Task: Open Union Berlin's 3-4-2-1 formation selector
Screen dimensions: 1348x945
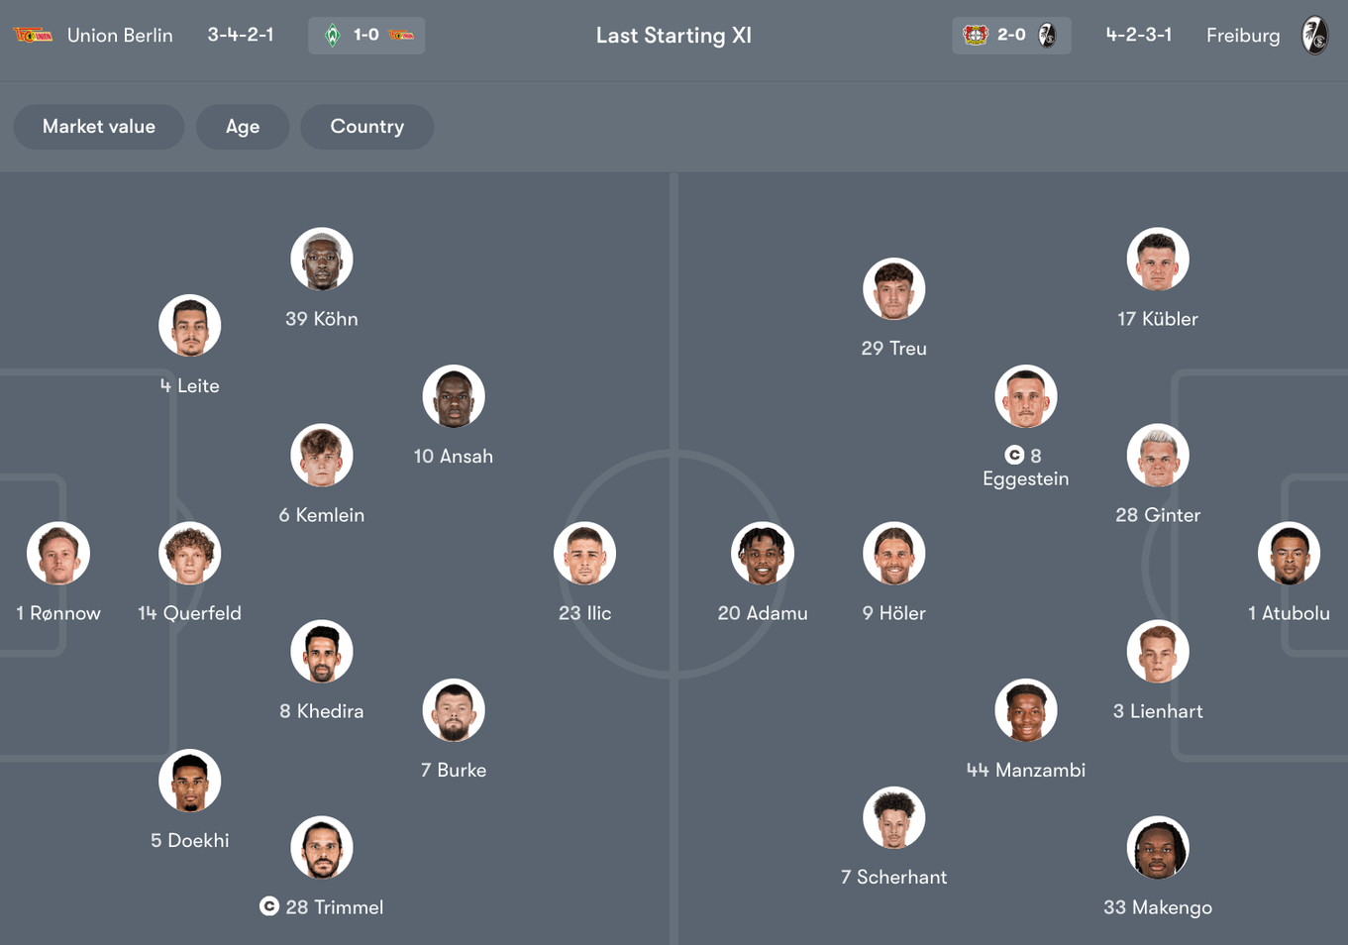Action: (241, 35)
